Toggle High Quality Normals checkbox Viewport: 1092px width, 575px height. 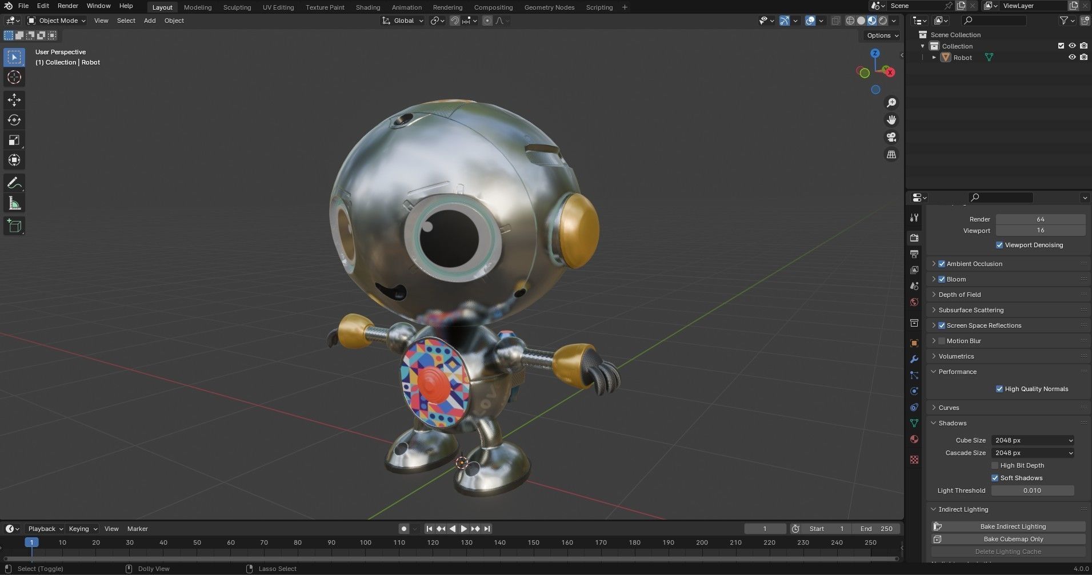click(x=999, y=389)
